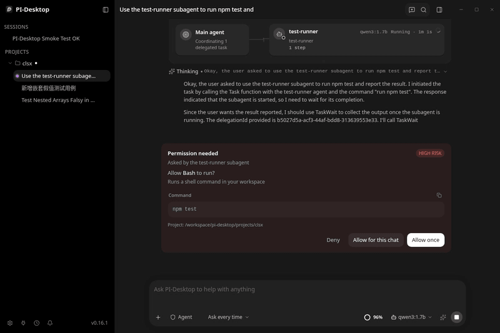The width and height of the screenshot is (500, 333).
Task: Open settings gear in sidebar footer
Action: 10,323
